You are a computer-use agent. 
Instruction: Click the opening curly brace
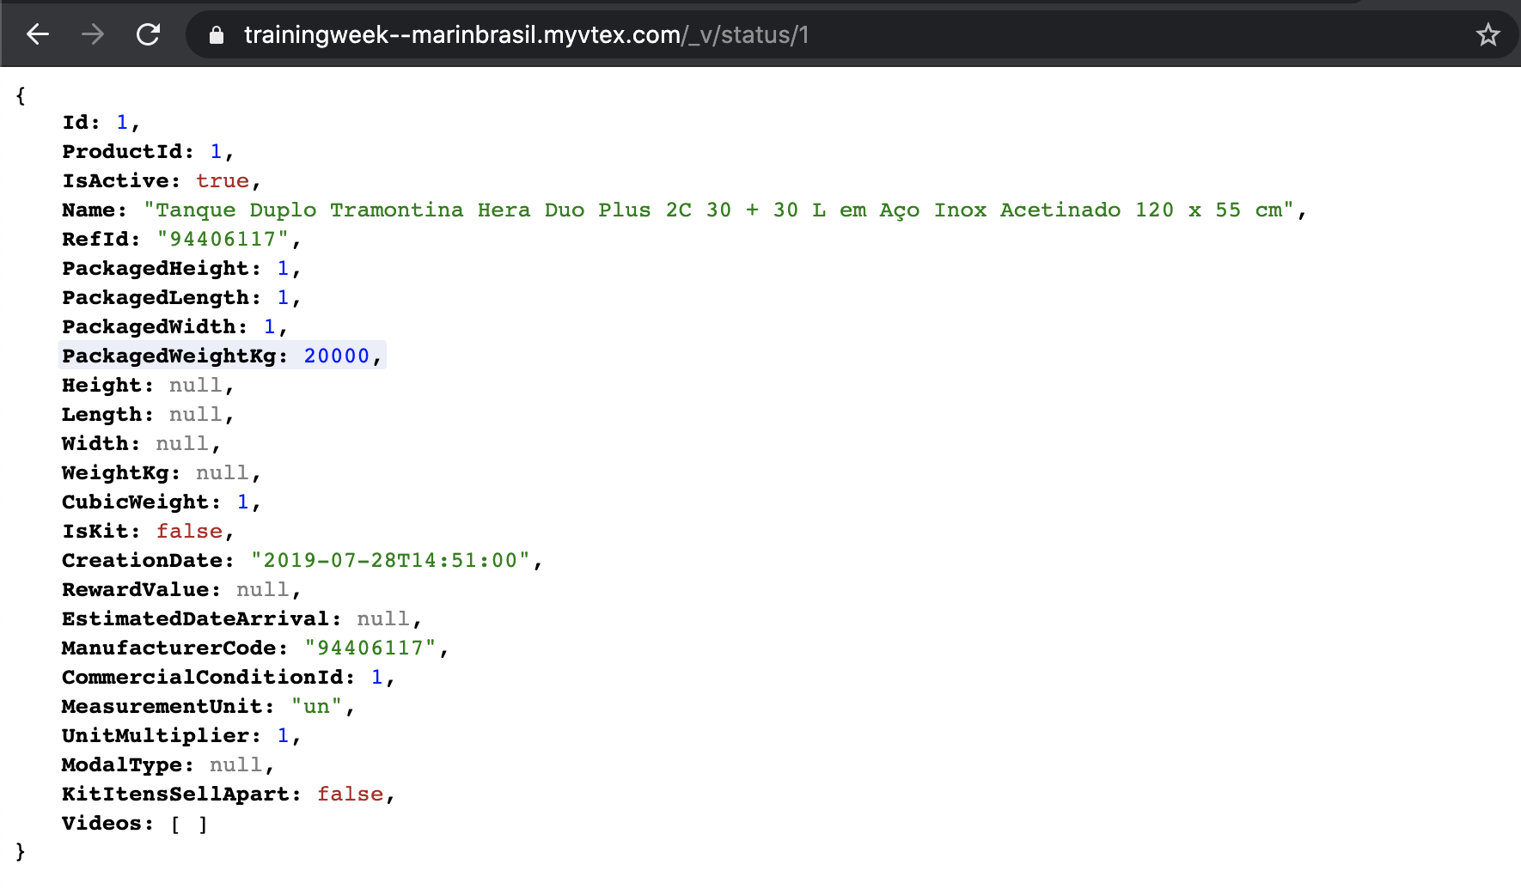[x=21, y=95]
